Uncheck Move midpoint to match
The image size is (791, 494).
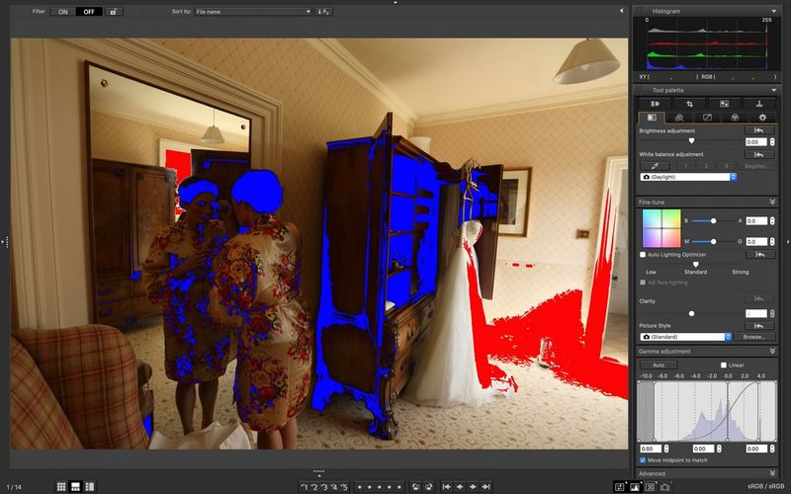point(644,459)
